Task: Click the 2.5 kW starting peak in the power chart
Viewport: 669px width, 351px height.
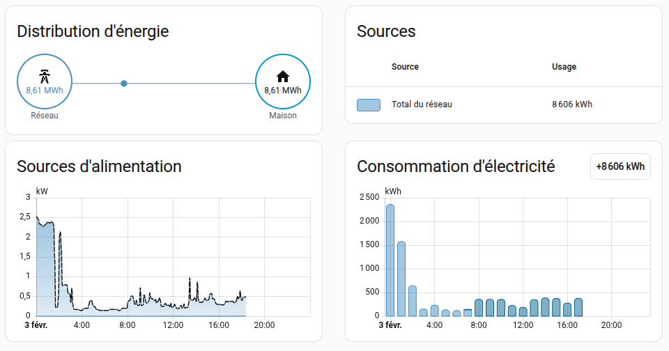Action: [38, 218]
